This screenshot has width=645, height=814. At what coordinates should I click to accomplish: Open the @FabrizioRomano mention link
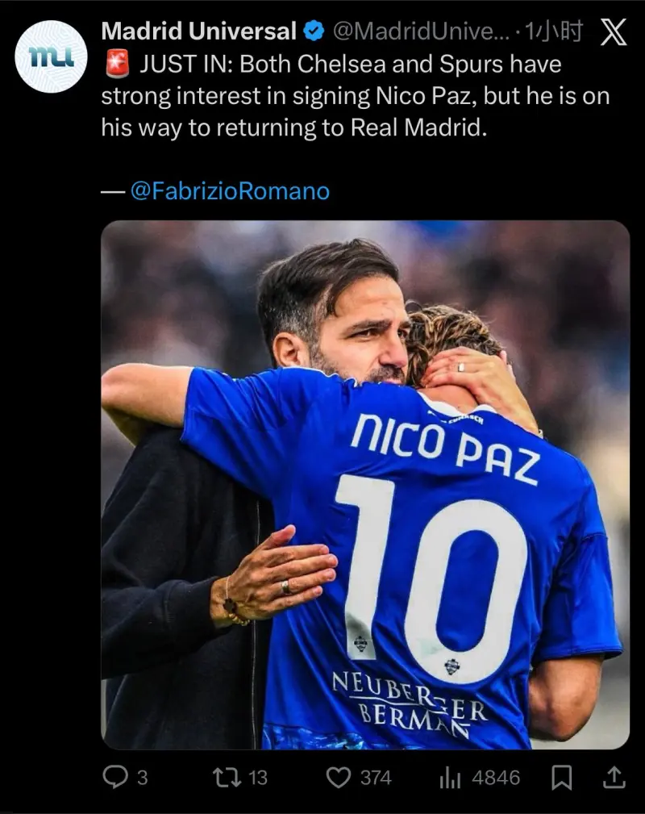[x=229, y=191]
